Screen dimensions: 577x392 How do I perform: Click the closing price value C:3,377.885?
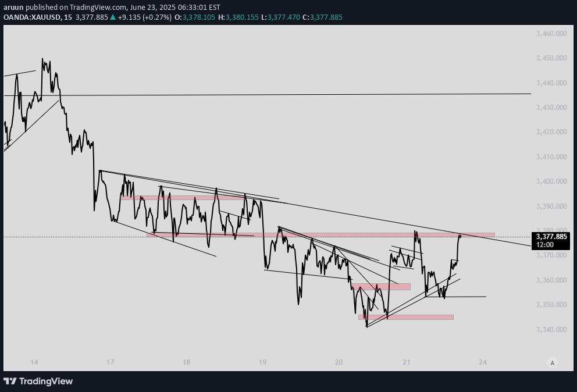326,17
